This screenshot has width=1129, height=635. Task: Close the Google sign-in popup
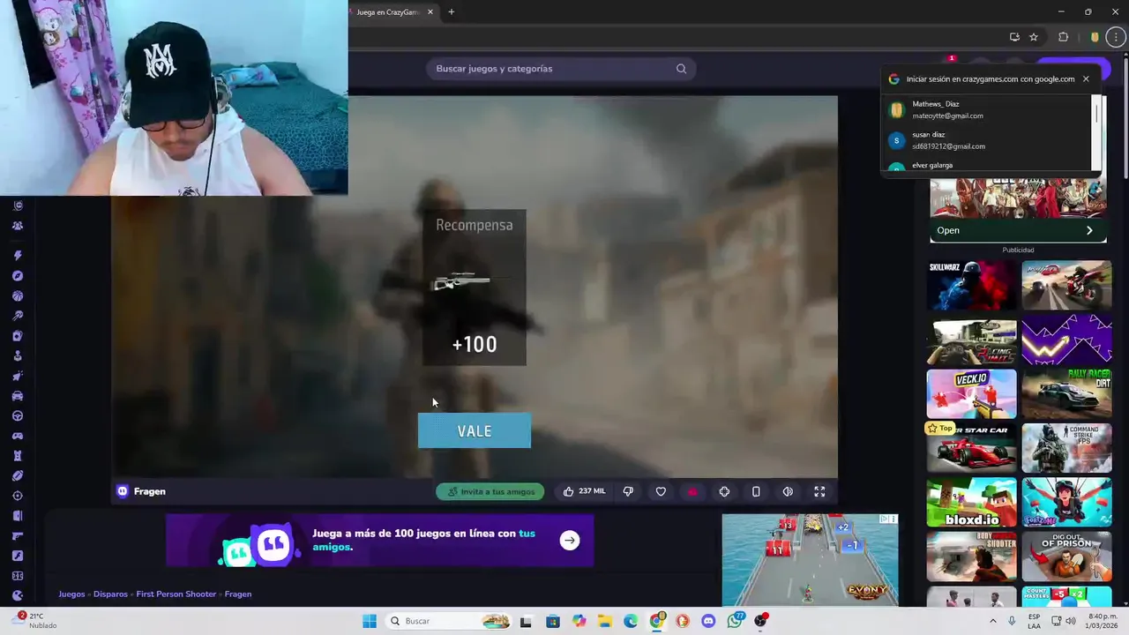pyautogui.click(x=1086, y=78)
